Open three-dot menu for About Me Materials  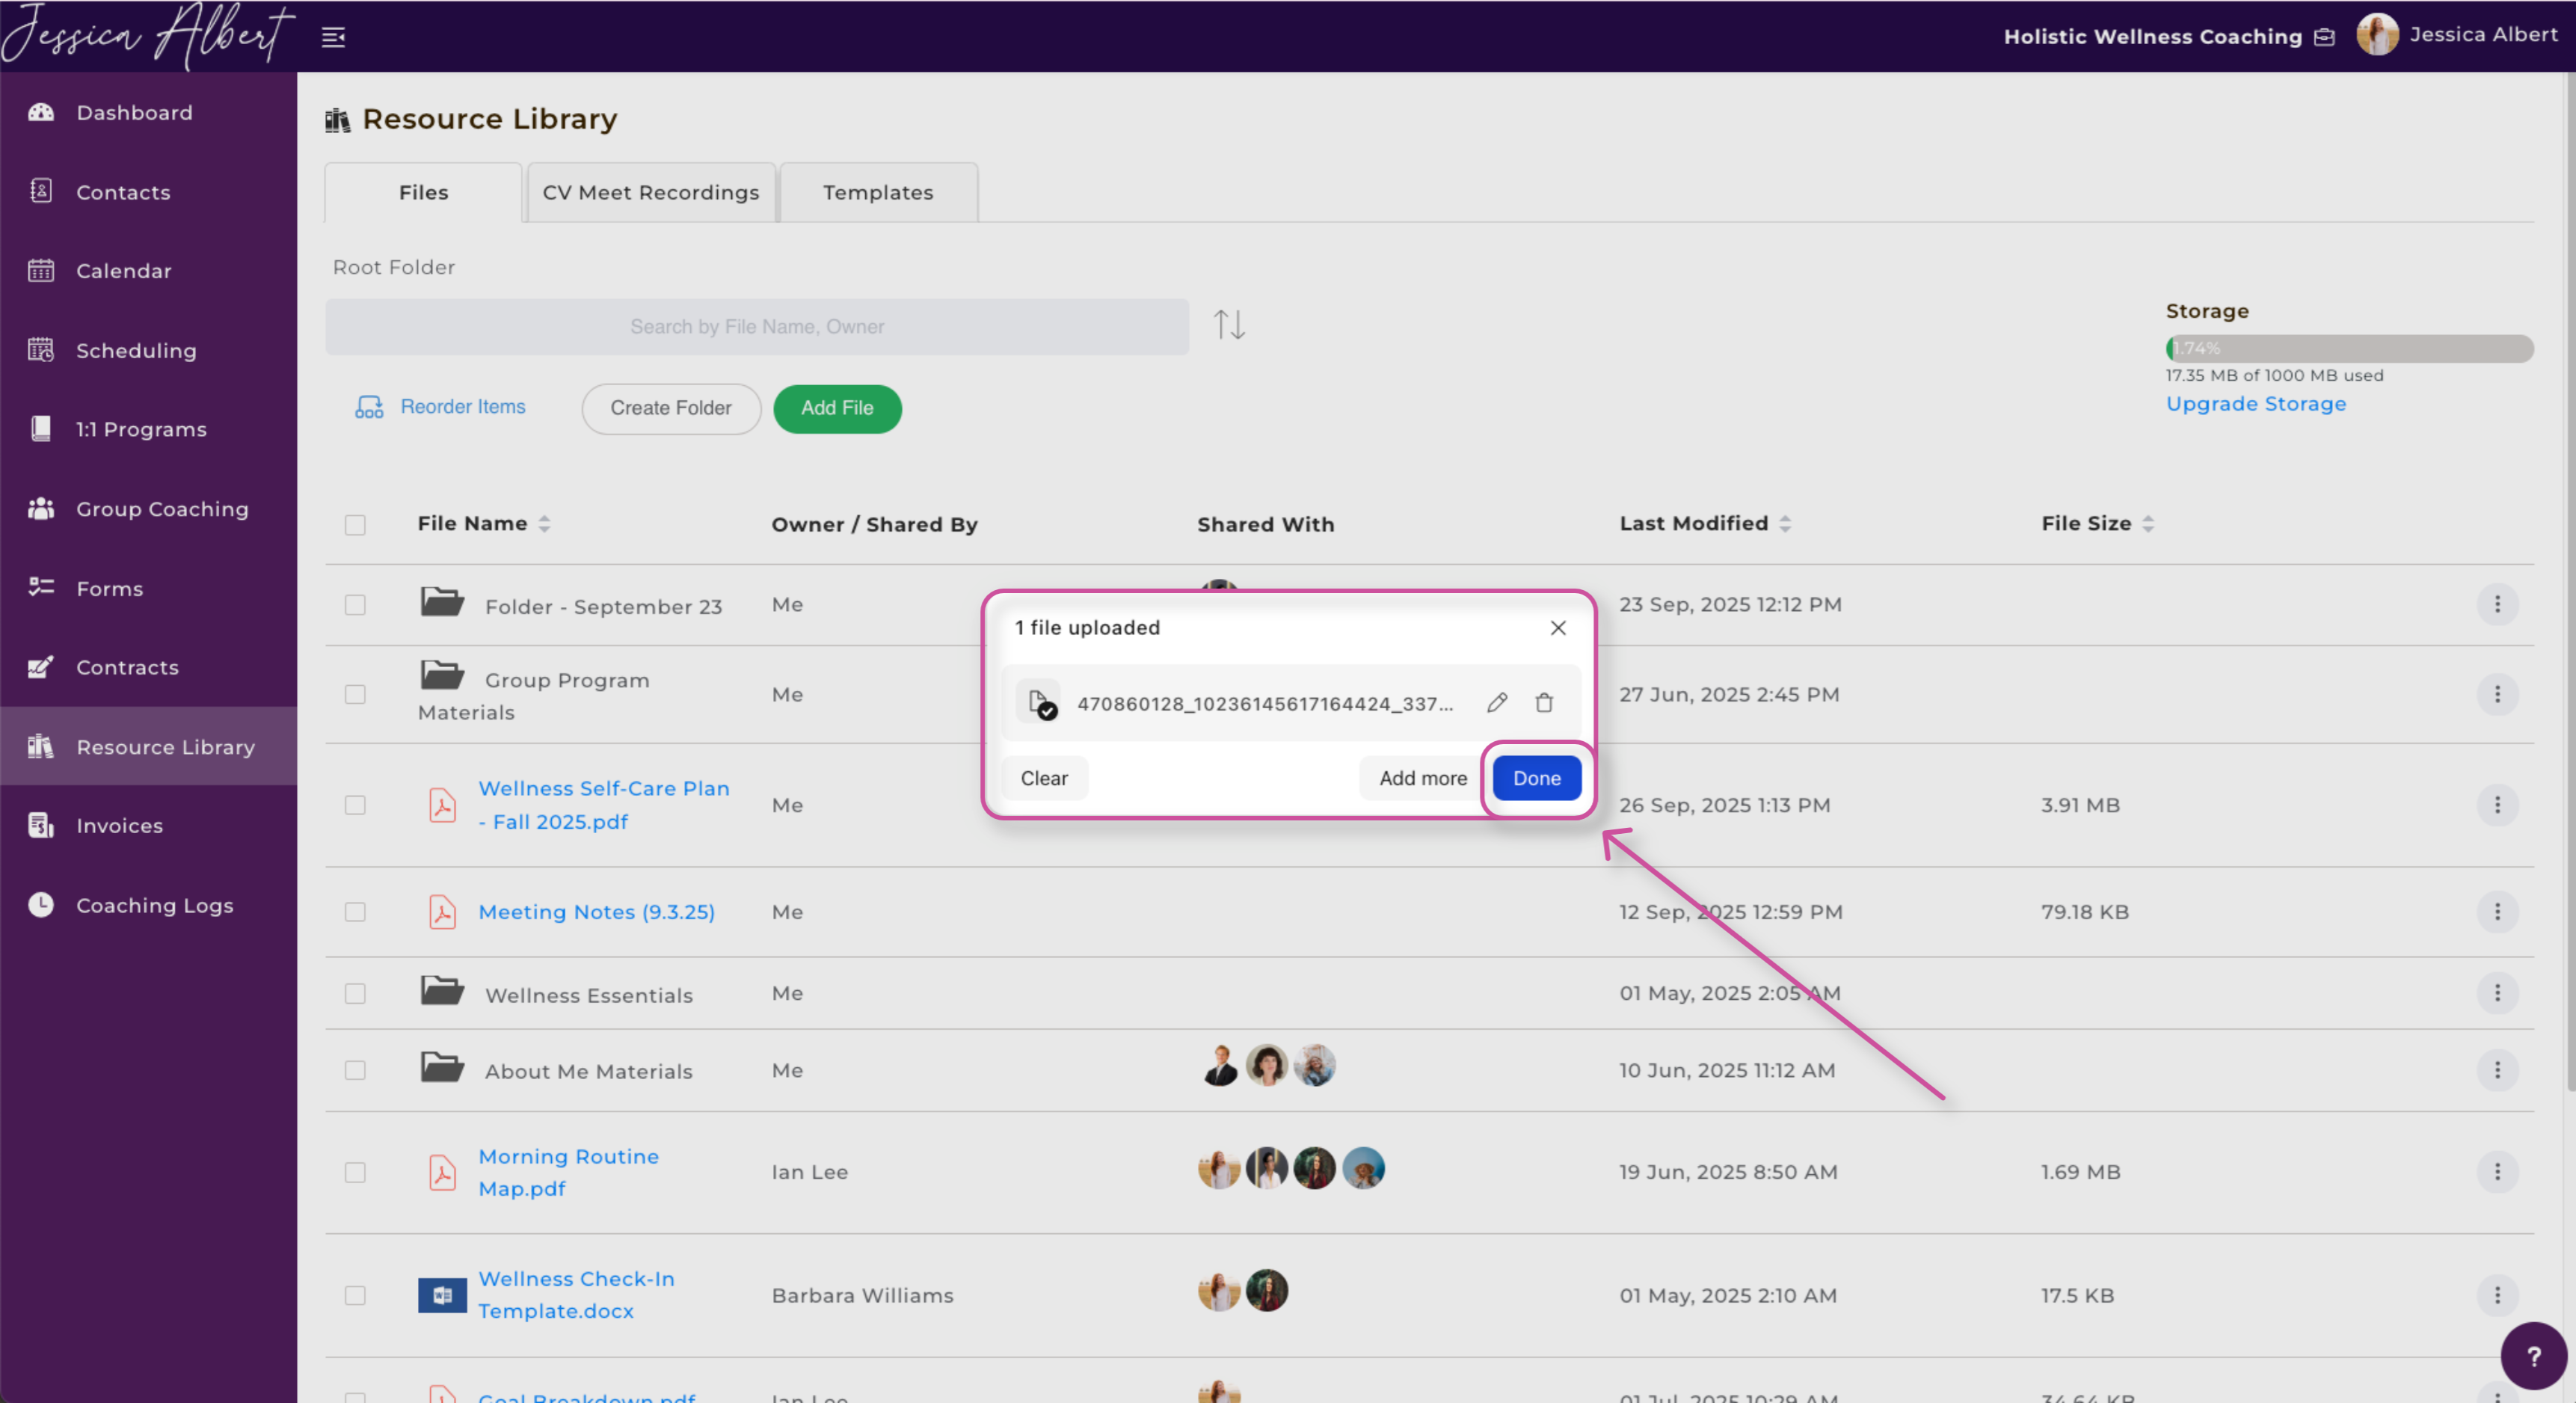pyautogui.click(x=2497, y=1070)
